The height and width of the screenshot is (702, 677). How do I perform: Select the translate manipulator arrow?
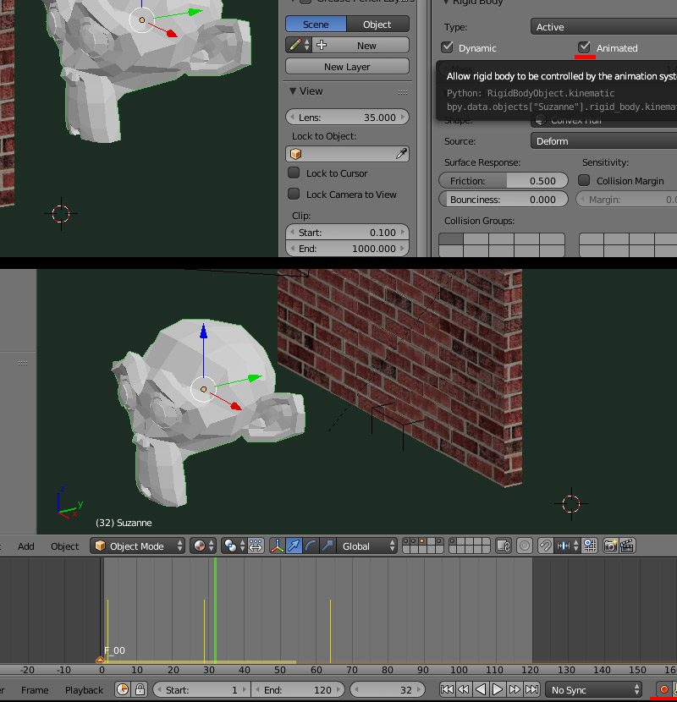[294, 546]
